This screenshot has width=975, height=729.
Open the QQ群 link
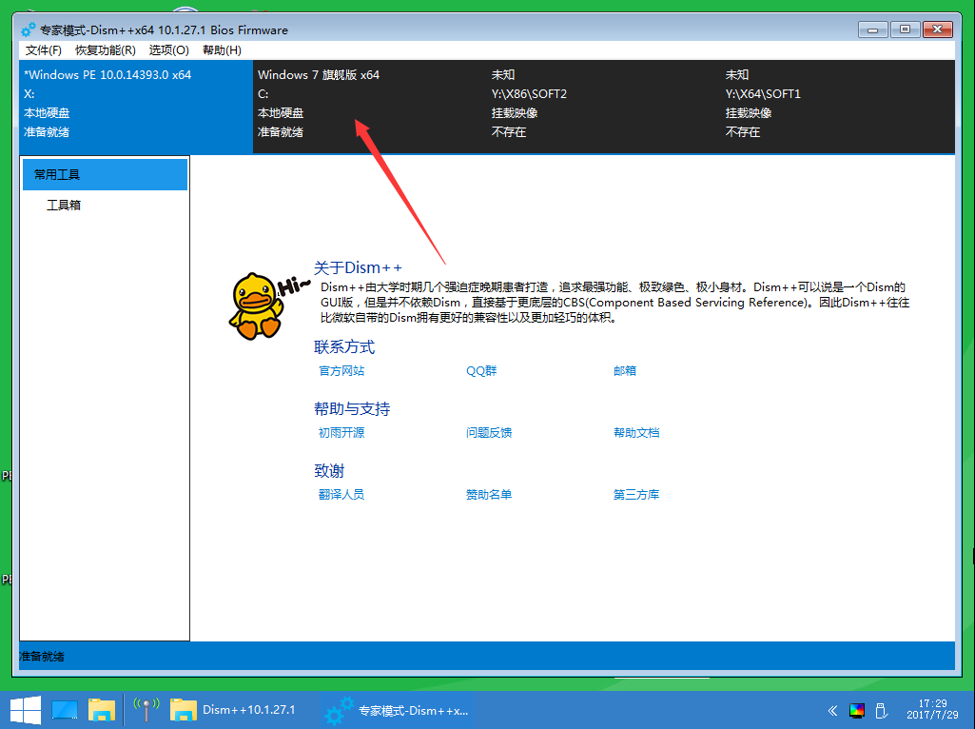pos(481,371)
